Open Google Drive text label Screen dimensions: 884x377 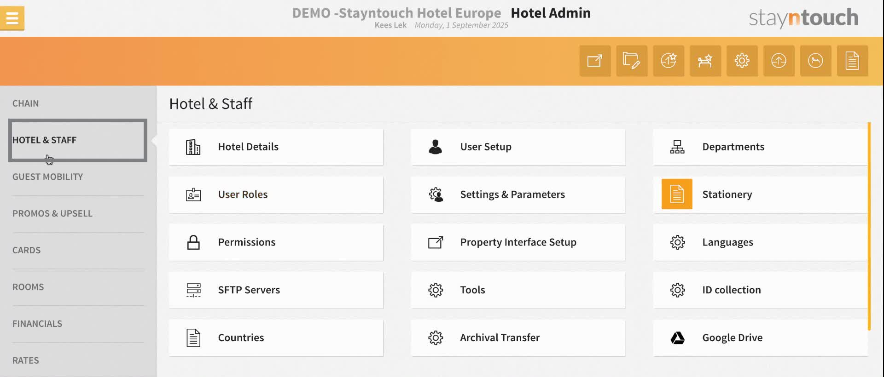coord(732,338)
